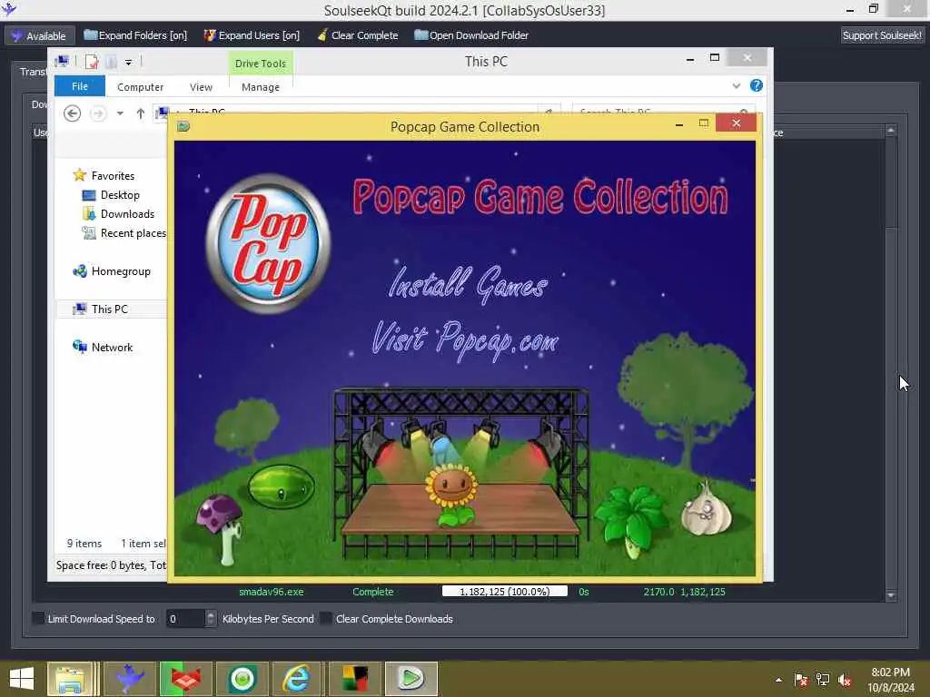
Task: Click Soulseek scrollbar down arrow
Action: pos(891,594)
